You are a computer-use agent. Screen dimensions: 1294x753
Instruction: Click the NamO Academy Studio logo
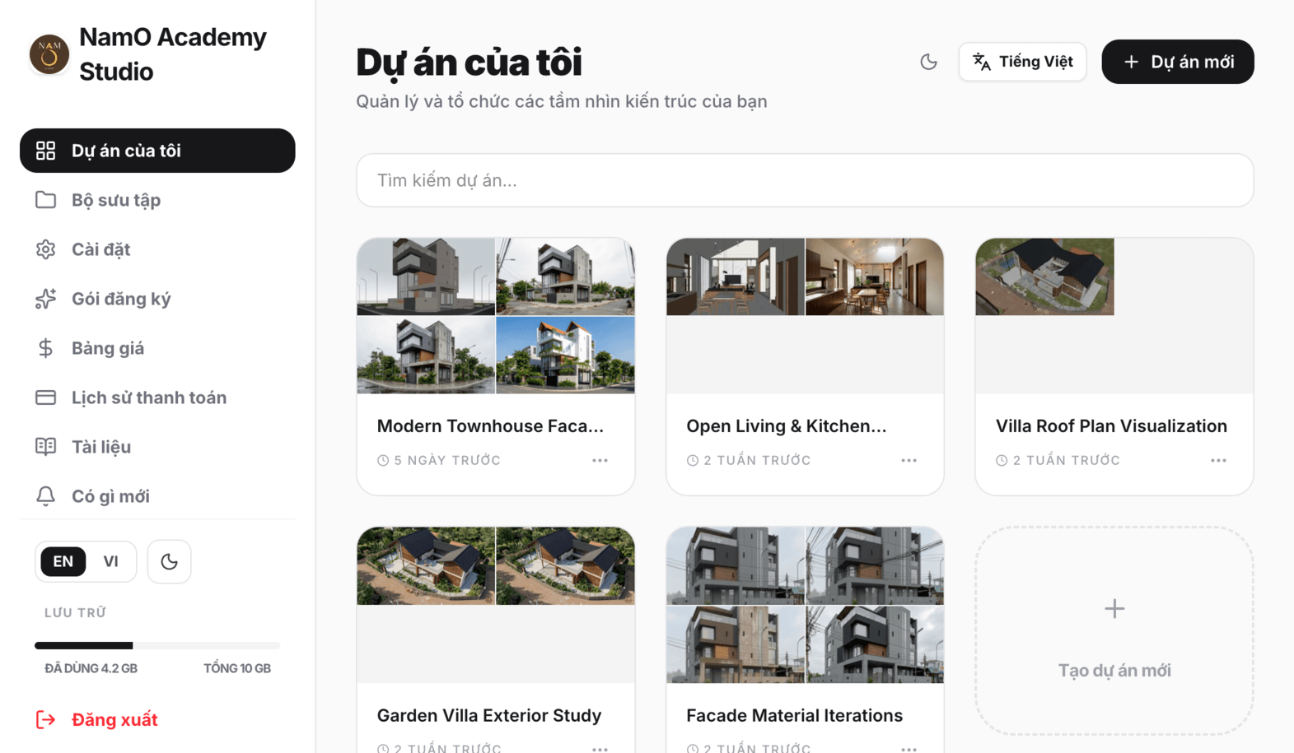pyautogui.click(x=49, y=54)
